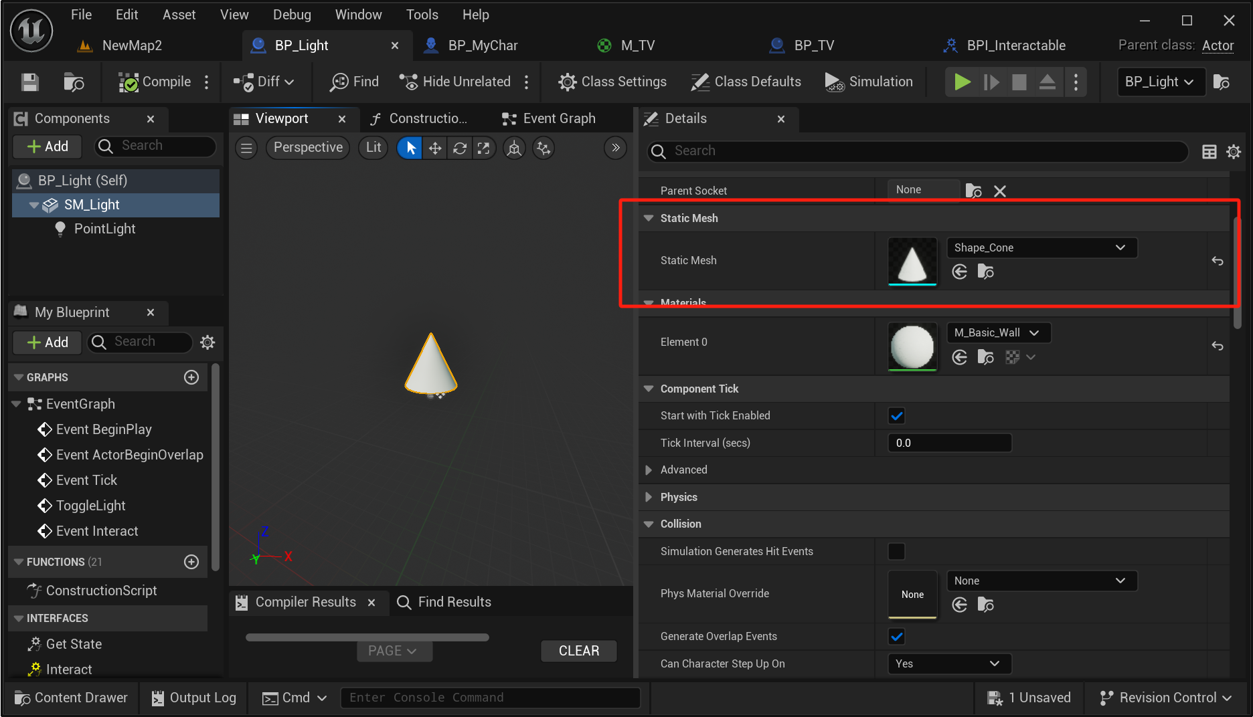Screen dimensions: 1253x717
Task: Collapse the SM_Light component tree node
Action: [33, 205]
